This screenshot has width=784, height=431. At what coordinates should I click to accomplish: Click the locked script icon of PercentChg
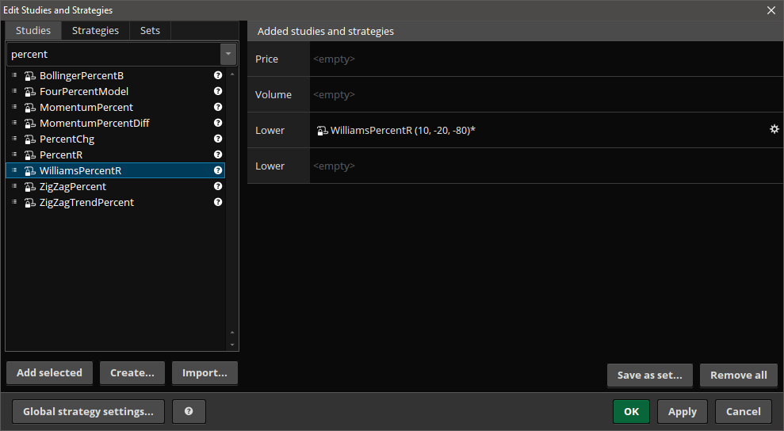click(30, 139)
